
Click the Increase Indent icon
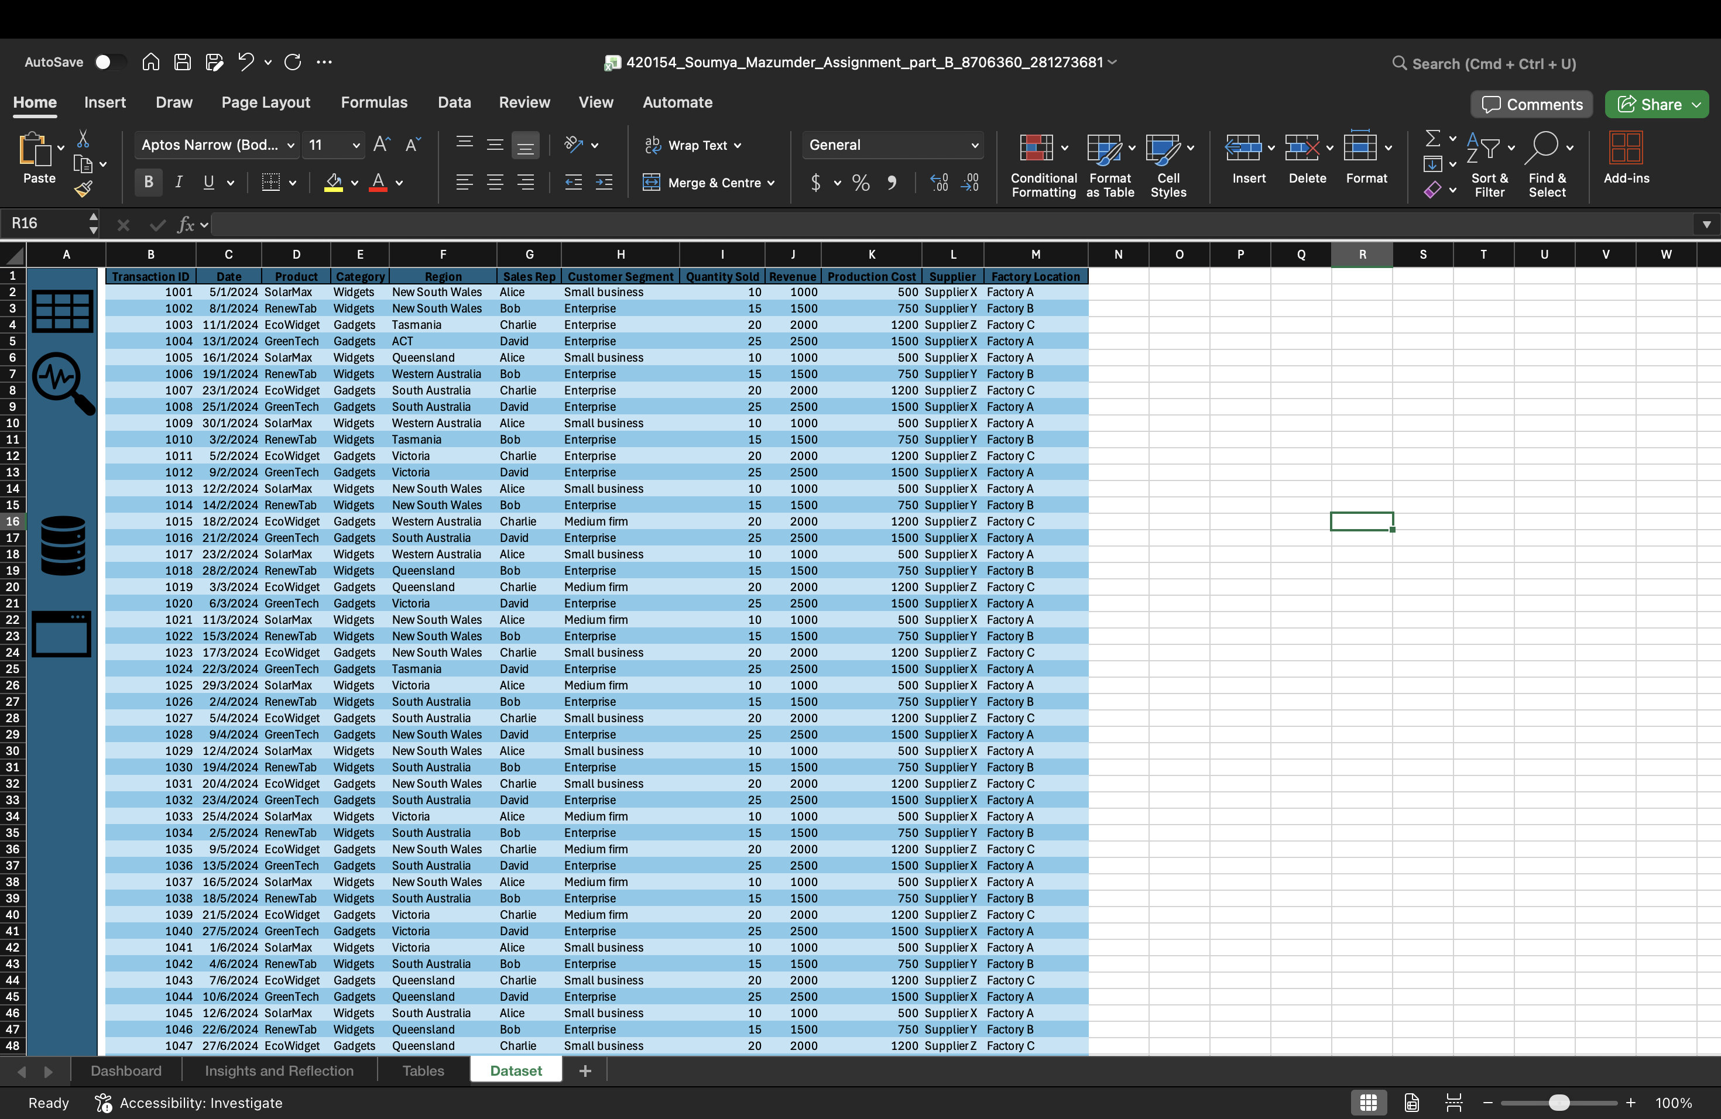tap(605, 182)
